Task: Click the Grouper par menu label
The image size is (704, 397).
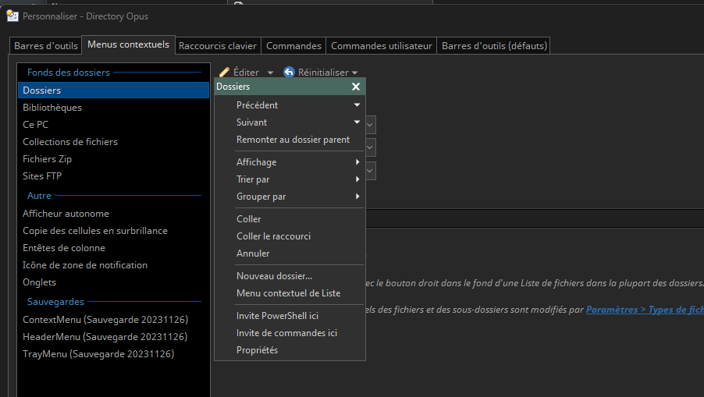Action: click(261, 197)
